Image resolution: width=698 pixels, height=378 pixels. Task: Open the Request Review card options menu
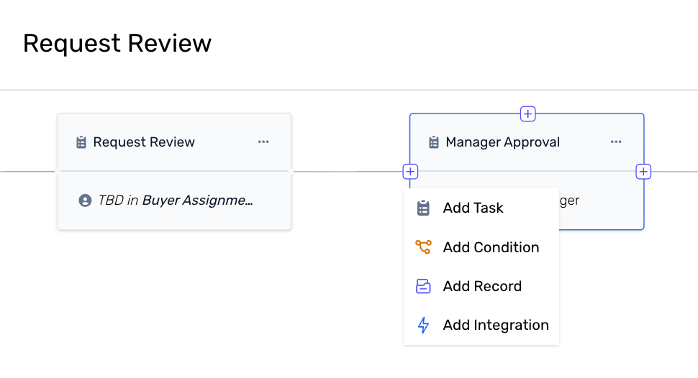coord(263,142)
